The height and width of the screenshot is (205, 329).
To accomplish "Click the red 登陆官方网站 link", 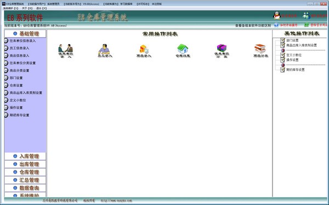I will (x=319, y=25).
